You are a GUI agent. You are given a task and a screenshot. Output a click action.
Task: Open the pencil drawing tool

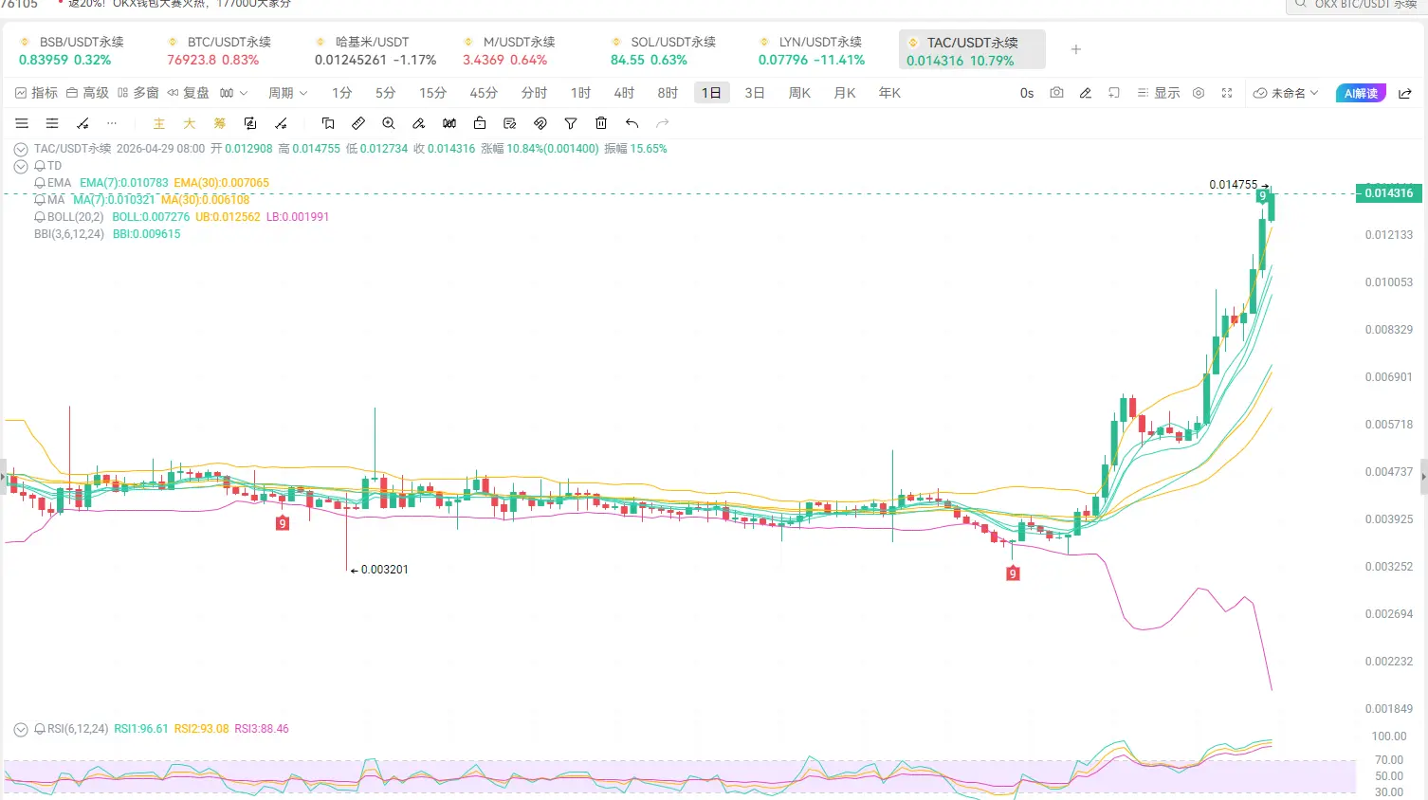pos(1086,93)
